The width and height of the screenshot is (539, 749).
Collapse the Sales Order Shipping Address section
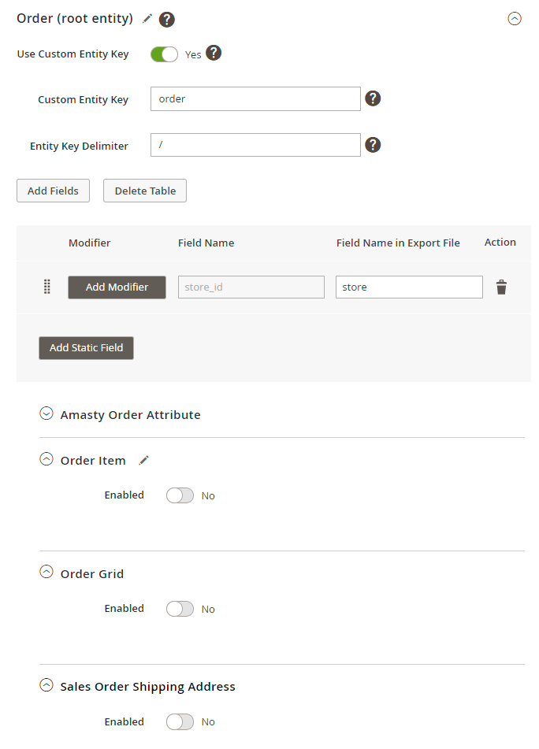(46, 685)
